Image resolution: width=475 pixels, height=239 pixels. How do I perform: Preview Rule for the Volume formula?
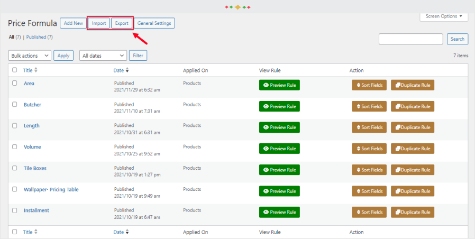point(279,149)
